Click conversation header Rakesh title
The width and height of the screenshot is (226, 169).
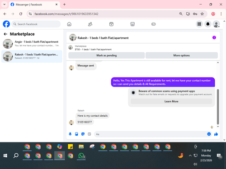point(103,38)
